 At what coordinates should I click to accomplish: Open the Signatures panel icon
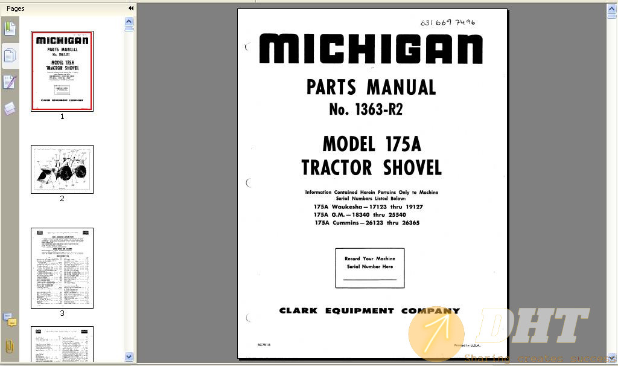[10, 82]
